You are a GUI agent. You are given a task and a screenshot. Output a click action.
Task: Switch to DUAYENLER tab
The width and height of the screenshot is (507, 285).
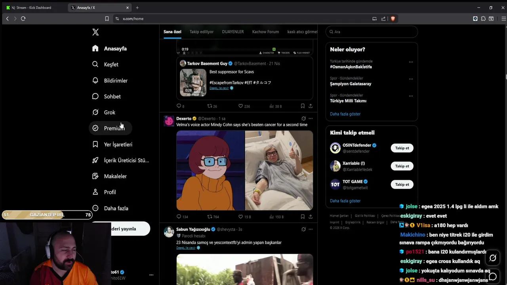pyautogui.click(x=233, y=32)
